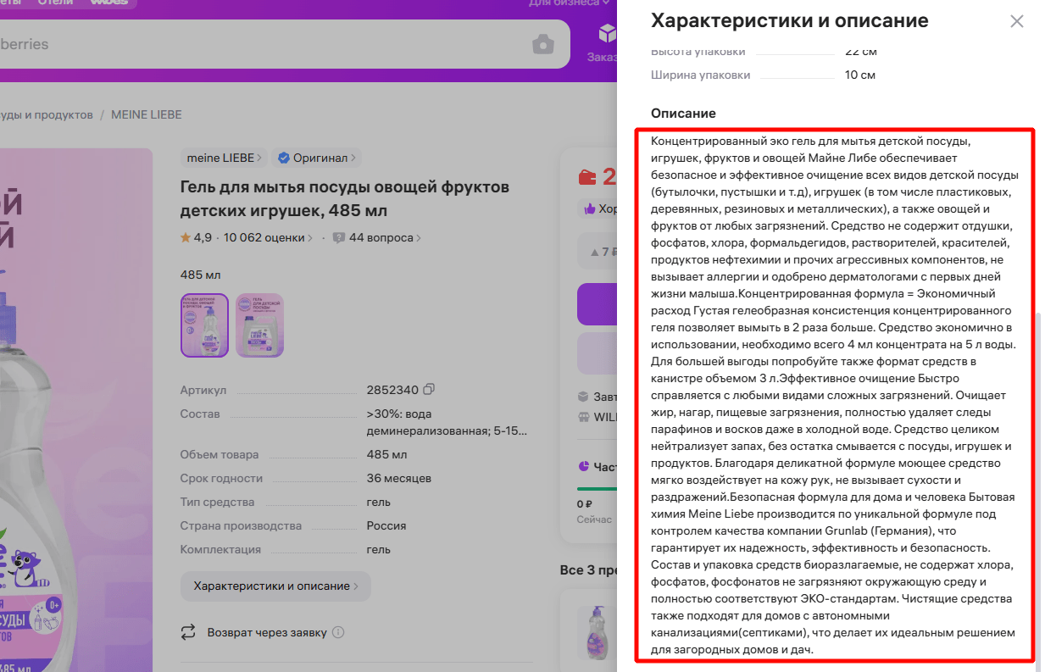Click the camera search-by-photo icon
This screenshot has width=1045, height=672.
[543, 44]
